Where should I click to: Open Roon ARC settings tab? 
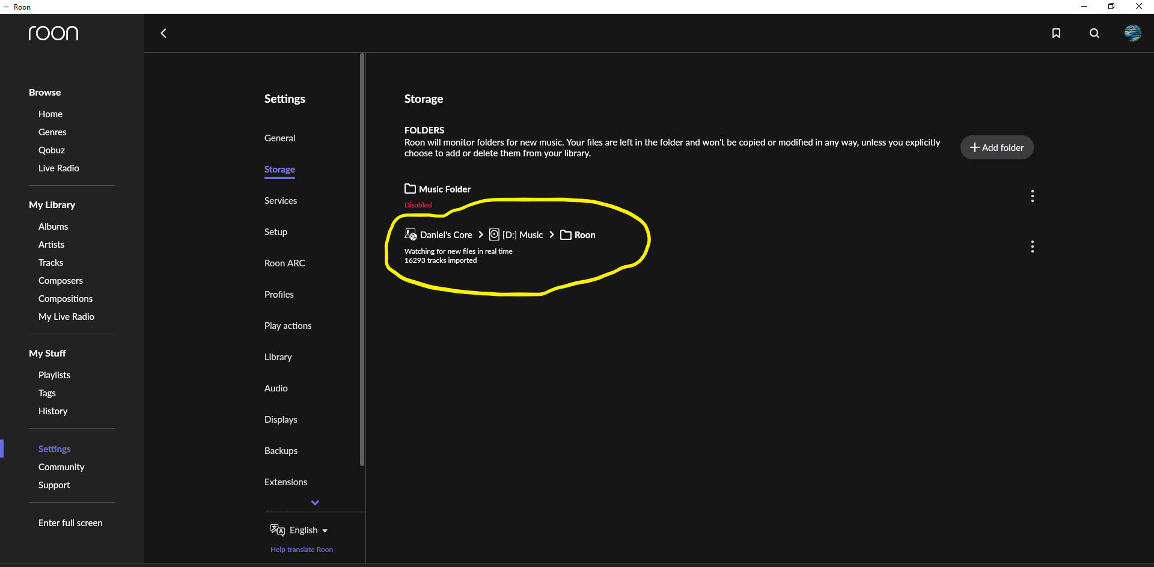(285, 263)
